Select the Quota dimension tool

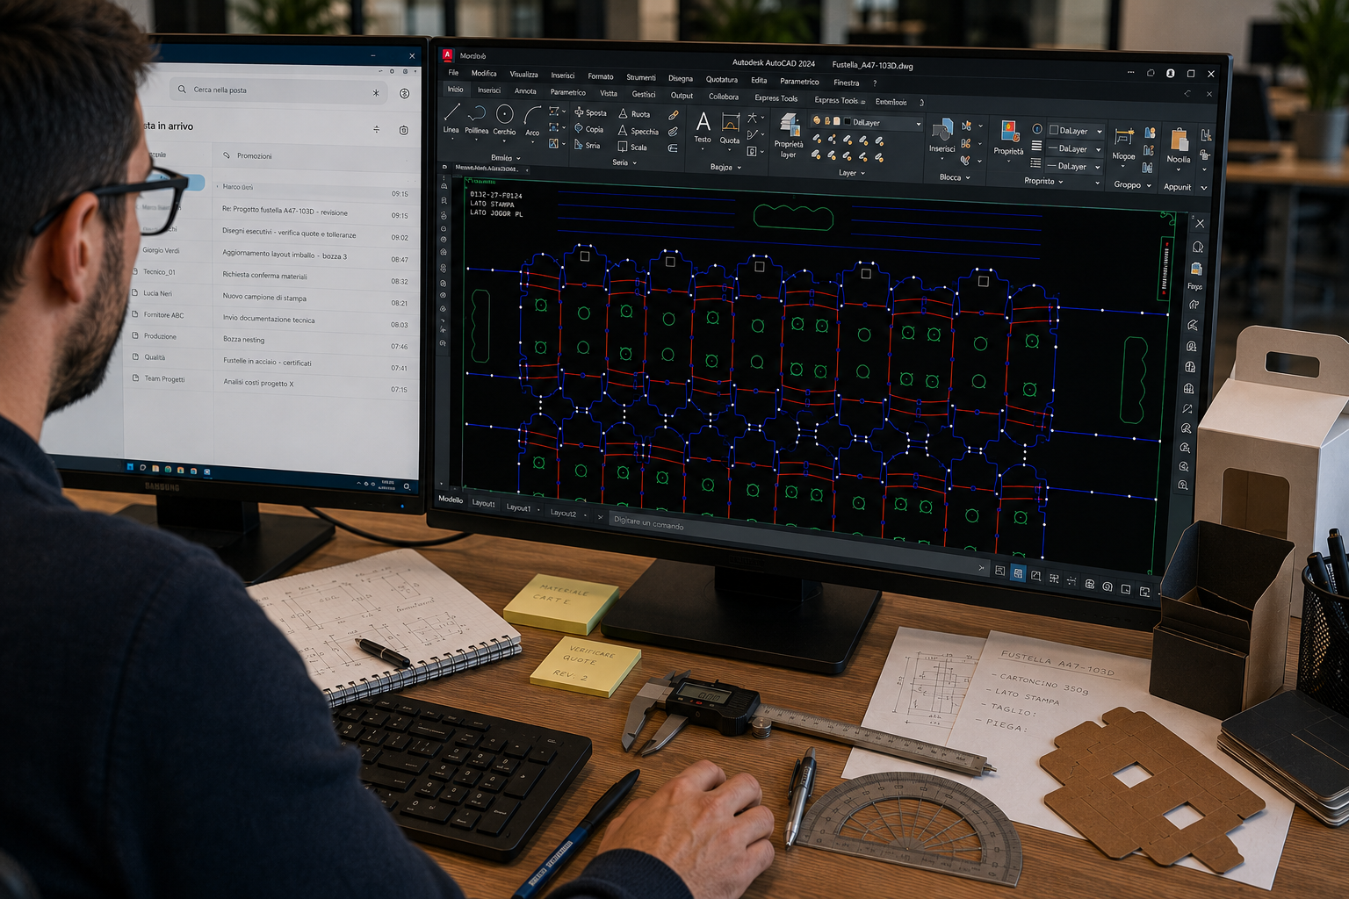pyautogui.click(x=730, y=128)
